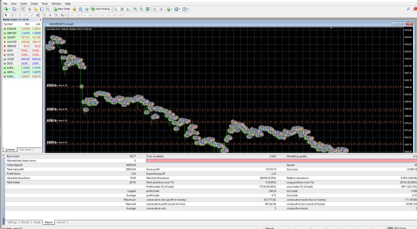Image resolution: width=417 pixels, height=229 pixels.
Task: Switch to tester Journal tab
Action: tap(61, 222)
